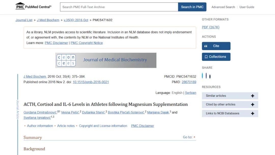
Task: Switch article language to Serbian
Action: tap(190, 93)
